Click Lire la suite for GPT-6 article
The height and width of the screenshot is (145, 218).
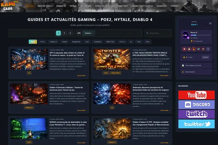82,76
